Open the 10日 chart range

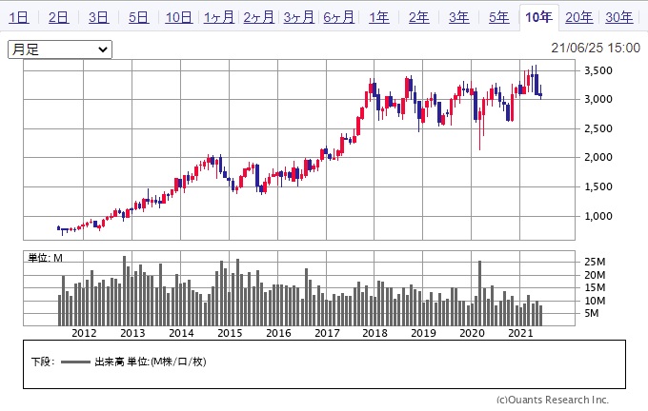[179, 17]
